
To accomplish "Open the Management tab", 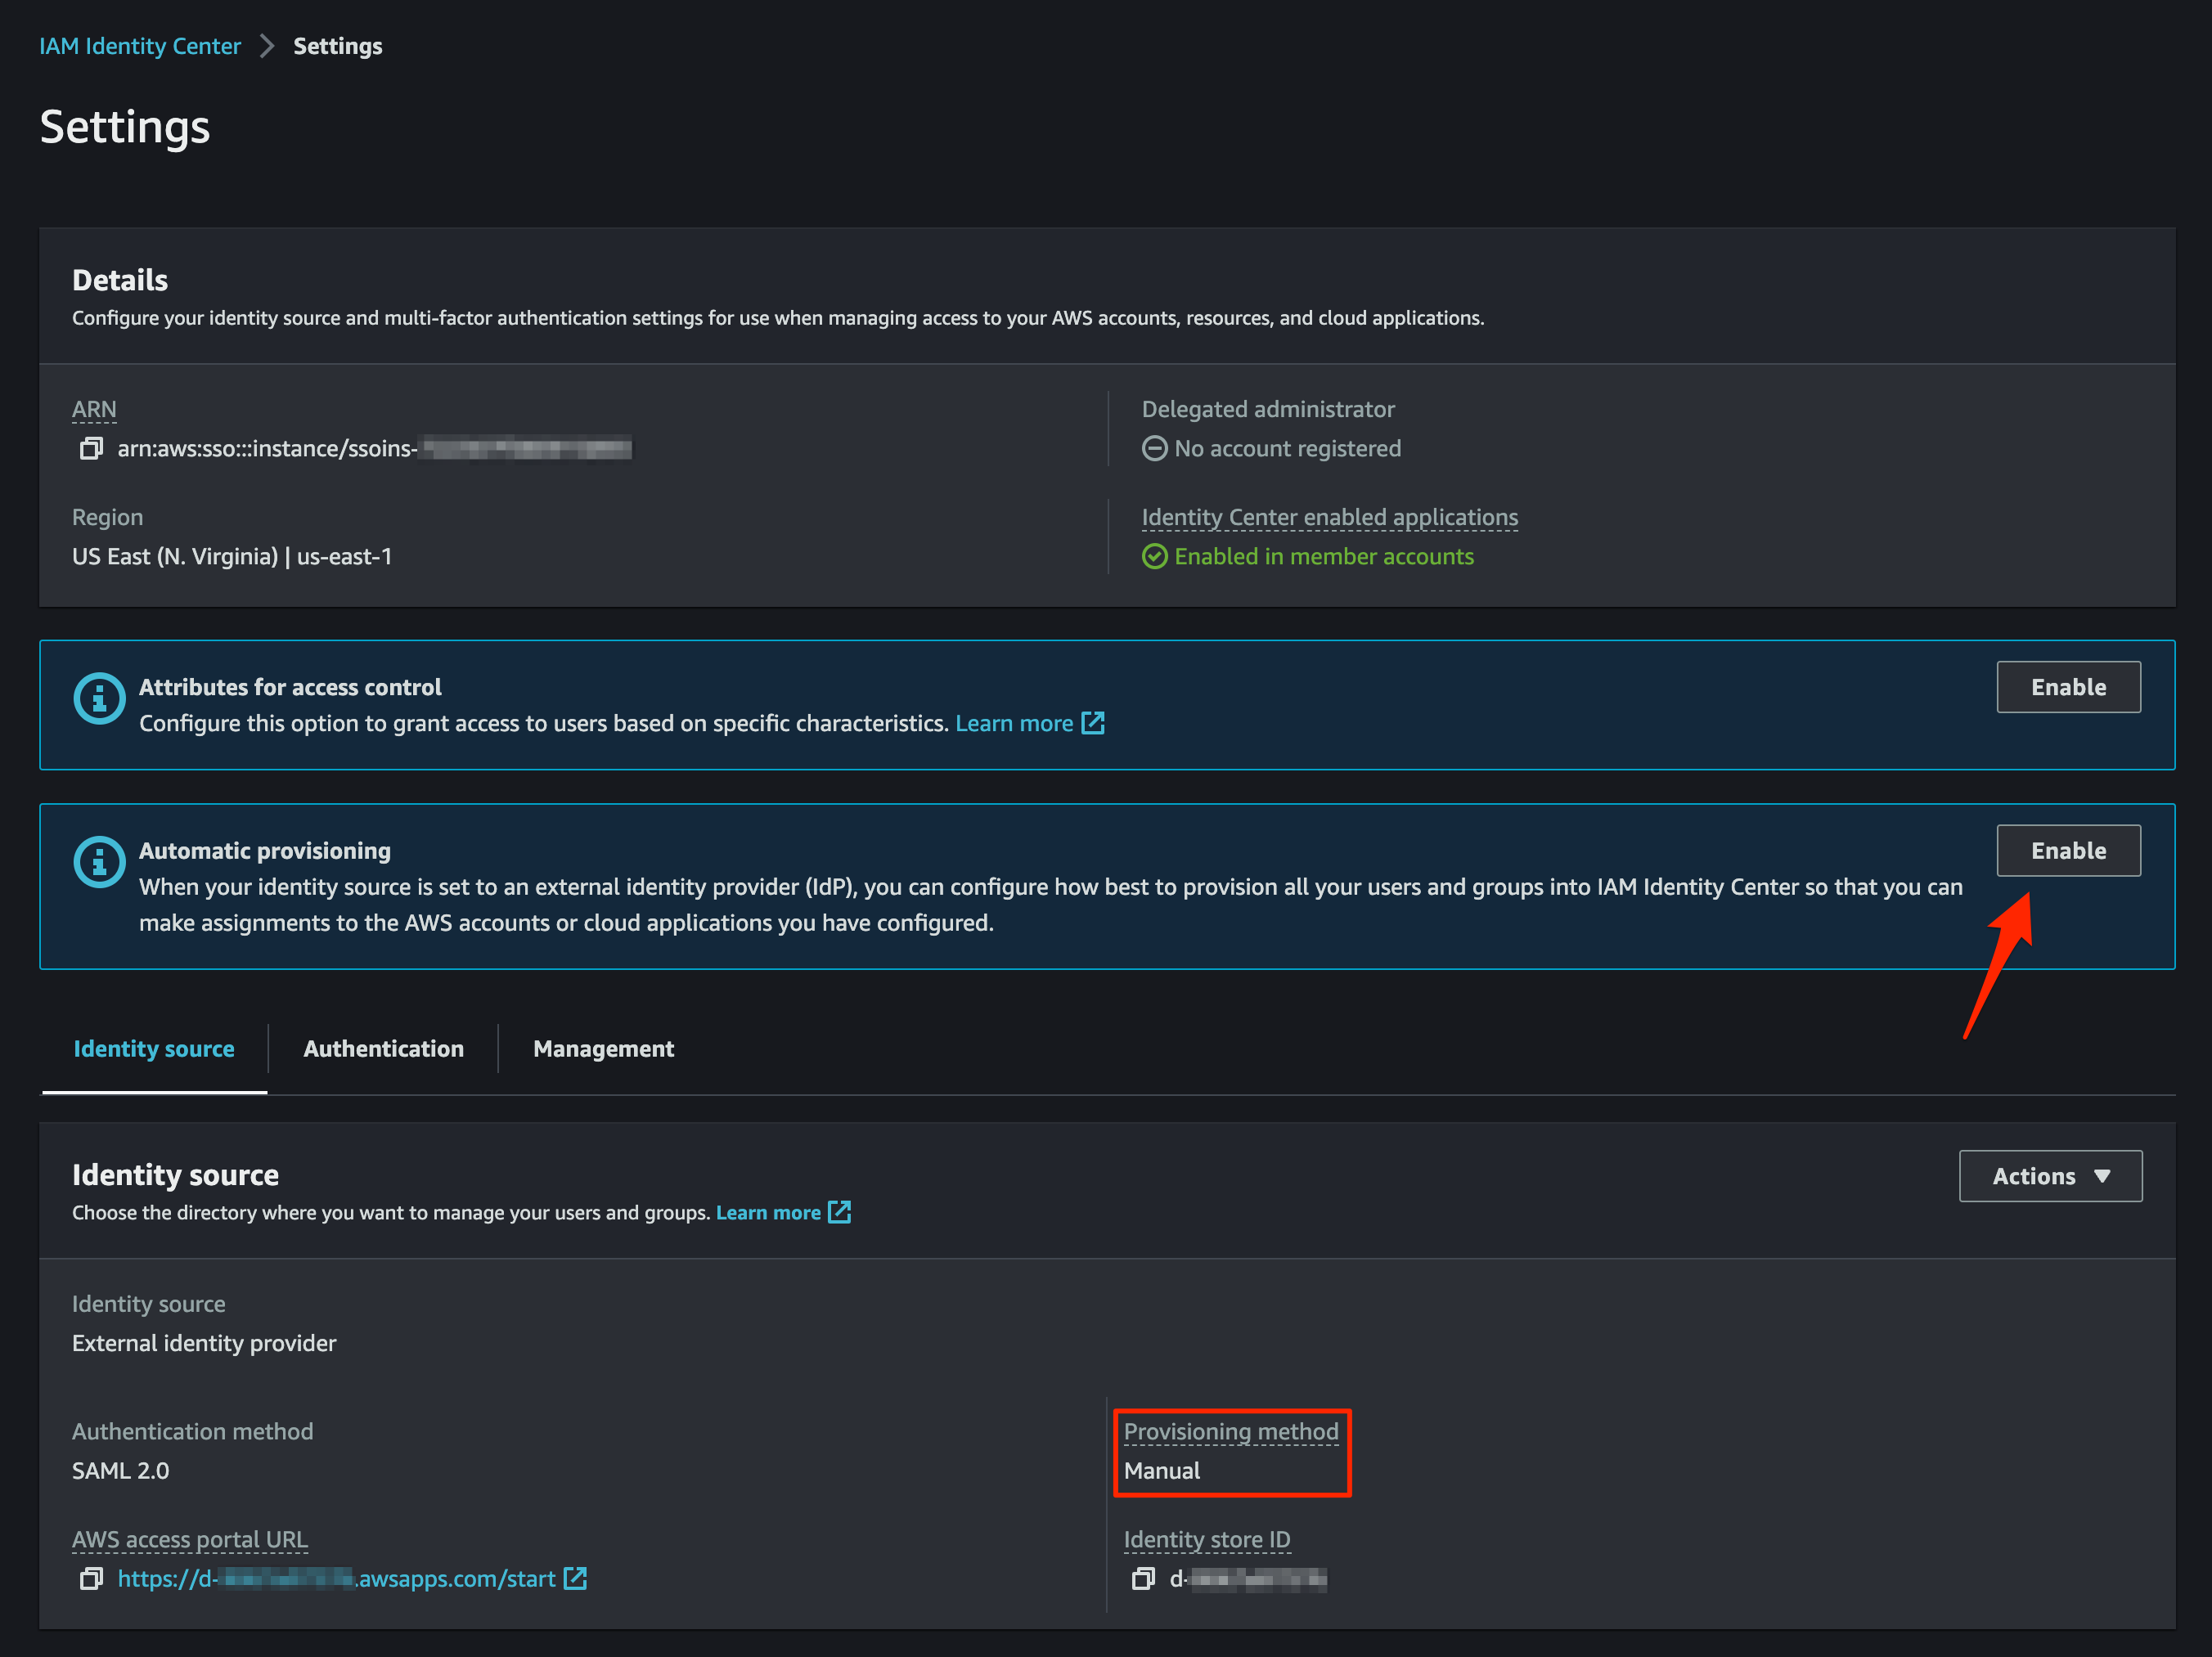I will 604,1048.
